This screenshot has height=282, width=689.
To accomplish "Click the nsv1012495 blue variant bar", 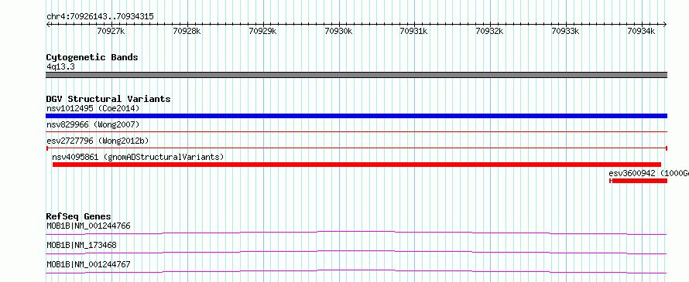I will 356,116.
